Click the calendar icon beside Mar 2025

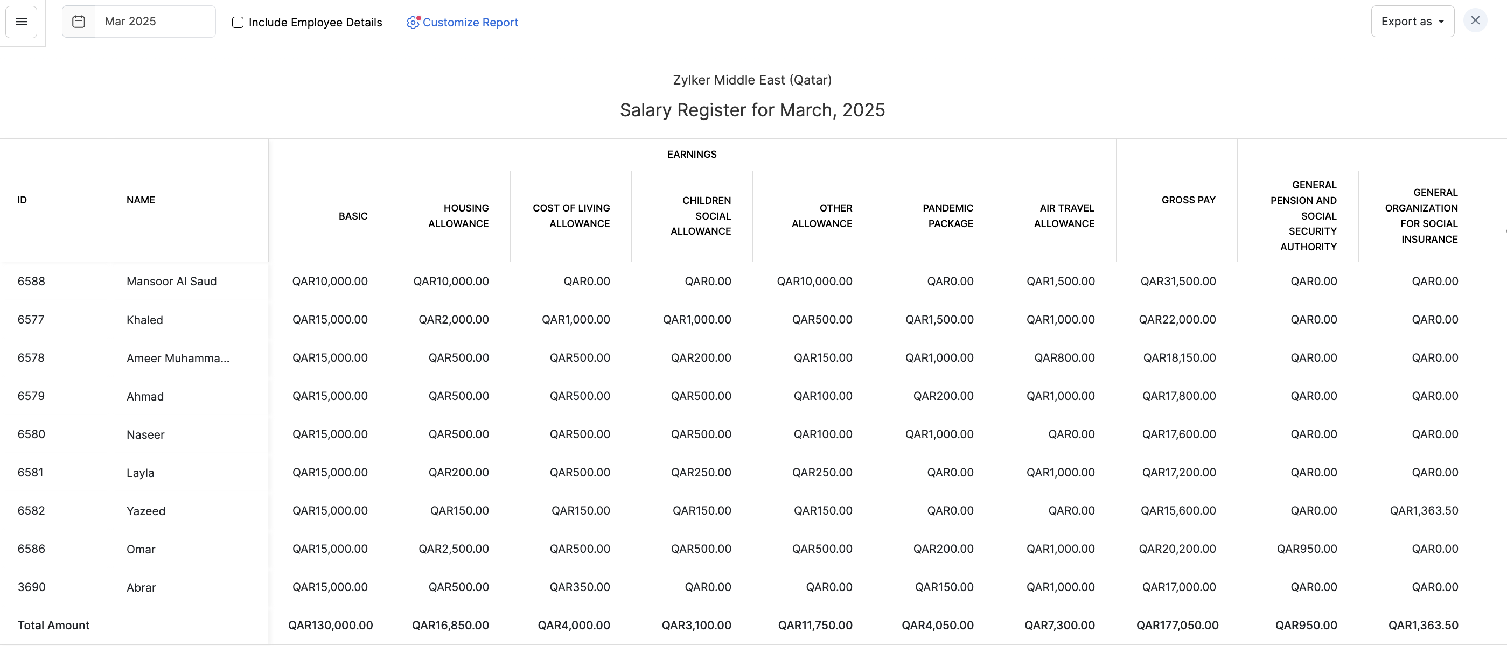[x=79, y=22]
